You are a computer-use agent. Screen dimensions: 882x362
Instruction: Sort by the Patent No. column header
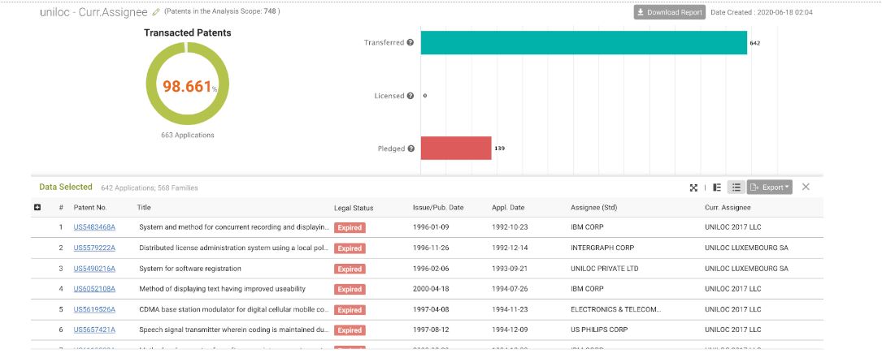tap(90, 208)
